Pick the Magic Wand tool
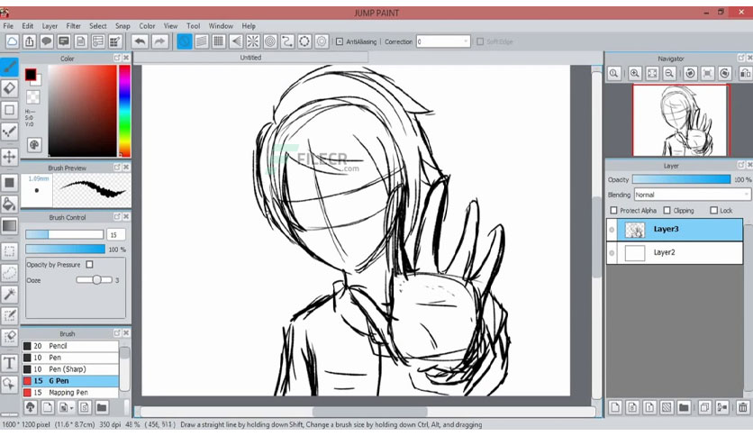 pos(10,294)
